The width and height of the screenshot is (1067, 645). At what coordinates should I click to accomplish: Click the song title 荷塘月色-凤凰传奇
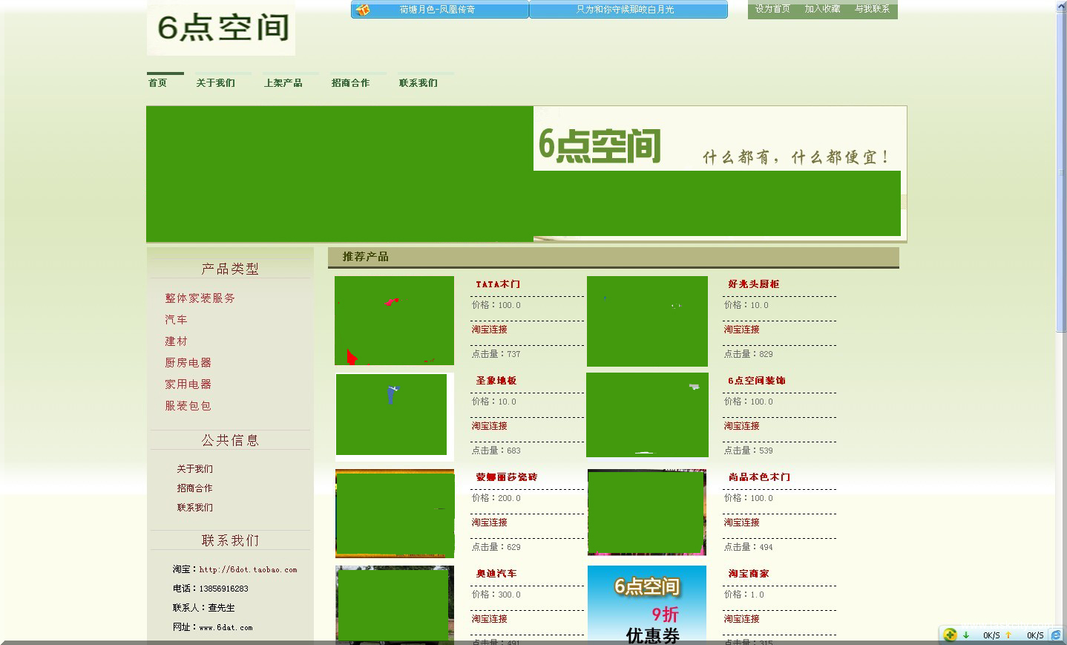coord(437,10)
